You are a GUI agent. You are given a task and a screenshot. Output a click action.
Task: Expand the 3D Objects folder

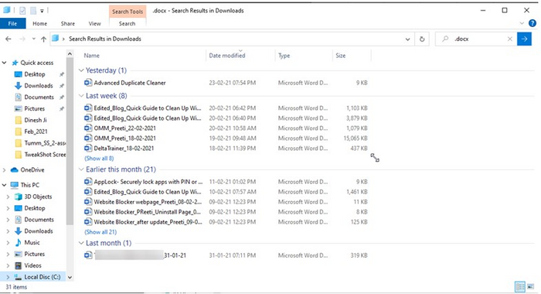pos(8,197)
